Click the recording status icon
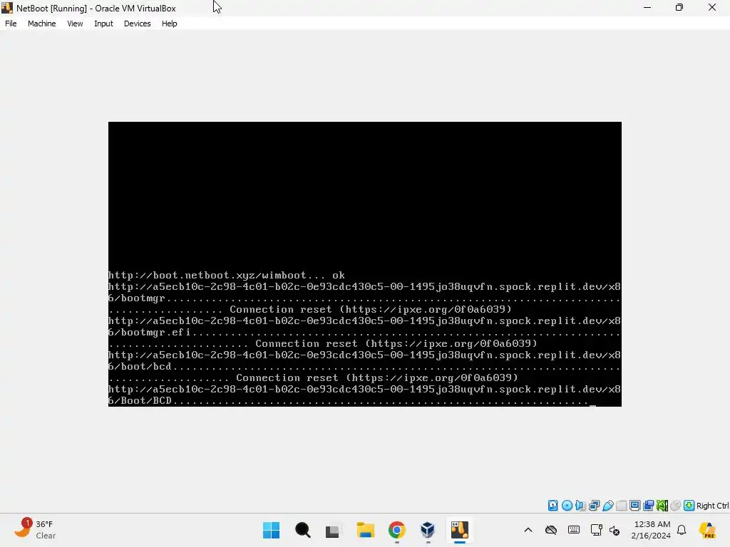Screen dimensions: 730x547 coord(649,506)
